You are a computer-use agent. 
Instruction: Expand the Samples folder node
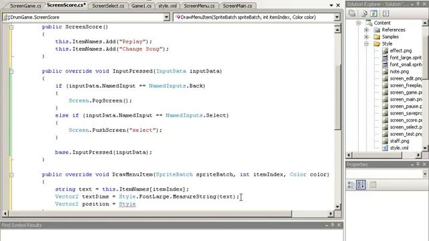367,37
